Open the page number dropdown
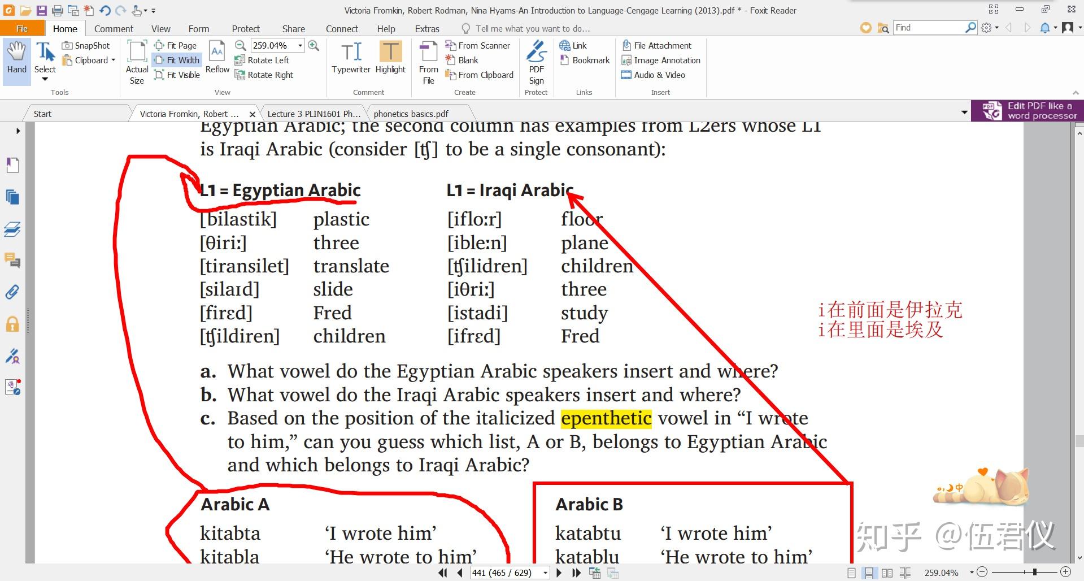This screenshot has width=1084, height=581. point(545,573)
